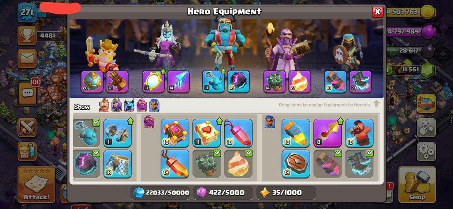Tap the Attack! map button
This screenshot has width=453, height=209.
(36, 185)
